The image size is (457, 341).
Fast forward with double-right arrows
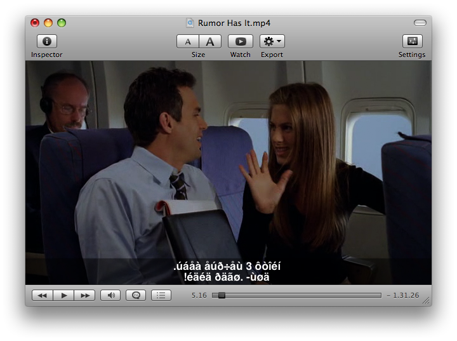coord(84,295)
